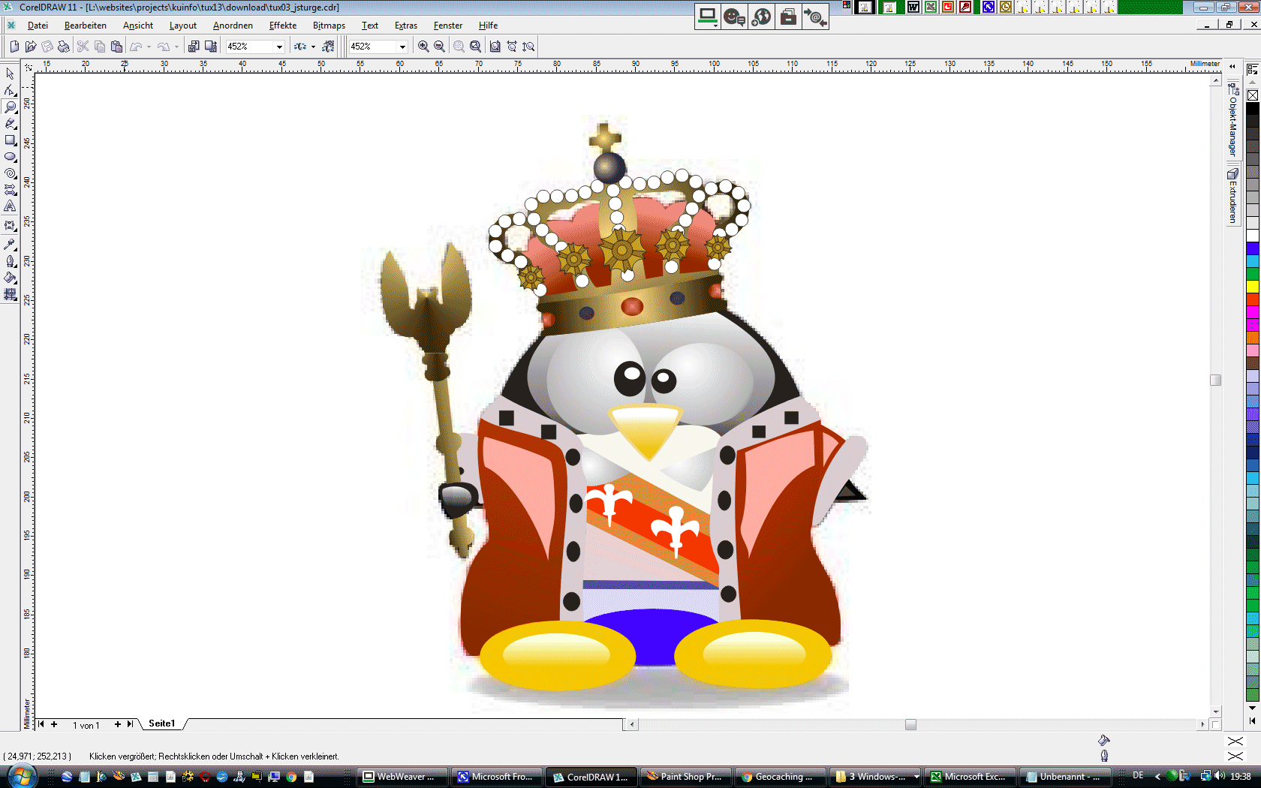1261x788 pixels.
Task: Click the New document icon
Action: pos(14,47)
